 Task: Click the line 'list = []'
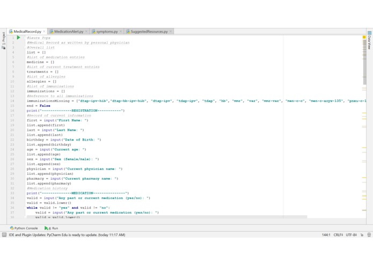click(36, 52)
